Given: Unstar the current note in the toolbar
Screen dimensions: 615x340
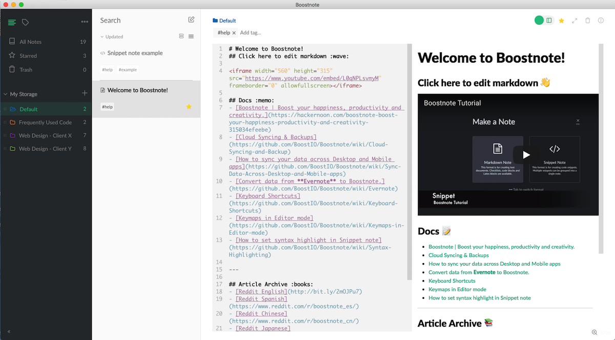Looking at the screenshot, I should pos(561,21).
